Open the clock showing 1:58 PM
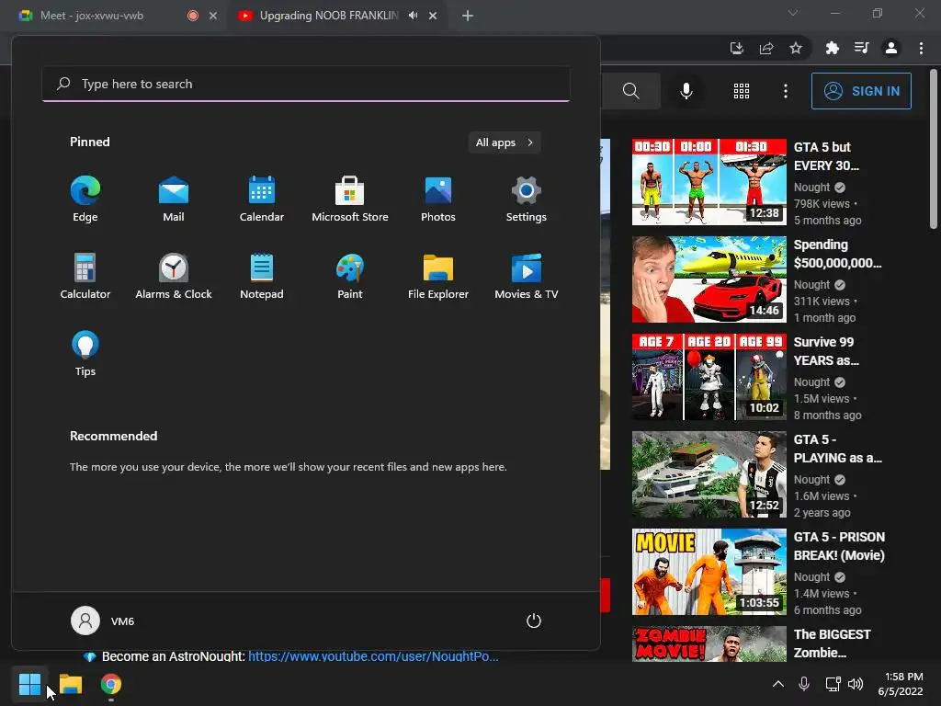941x706 pixels. pyautogui.click(x=901, y=684)
